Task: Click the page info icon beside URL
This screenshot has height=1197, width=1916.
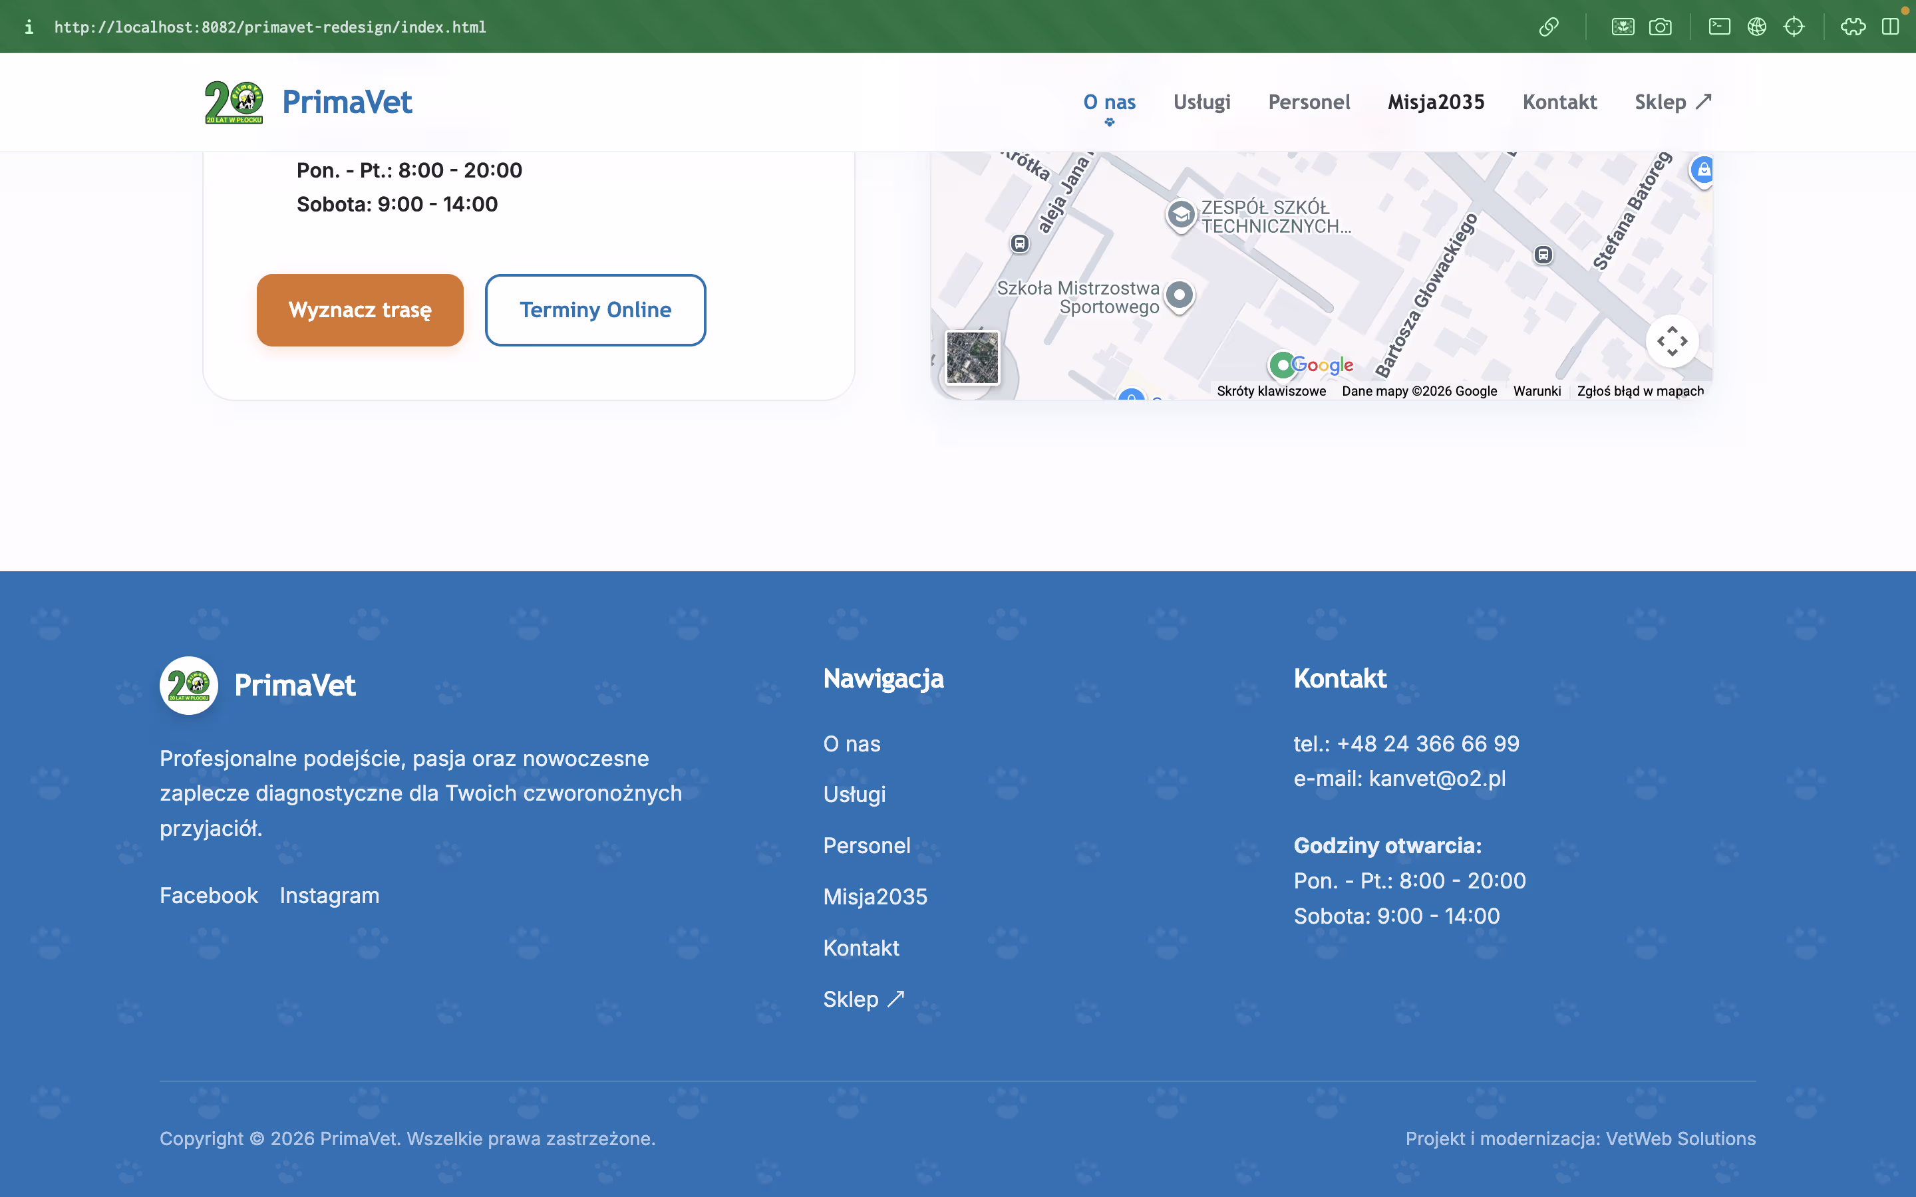Action: point(29,27)
